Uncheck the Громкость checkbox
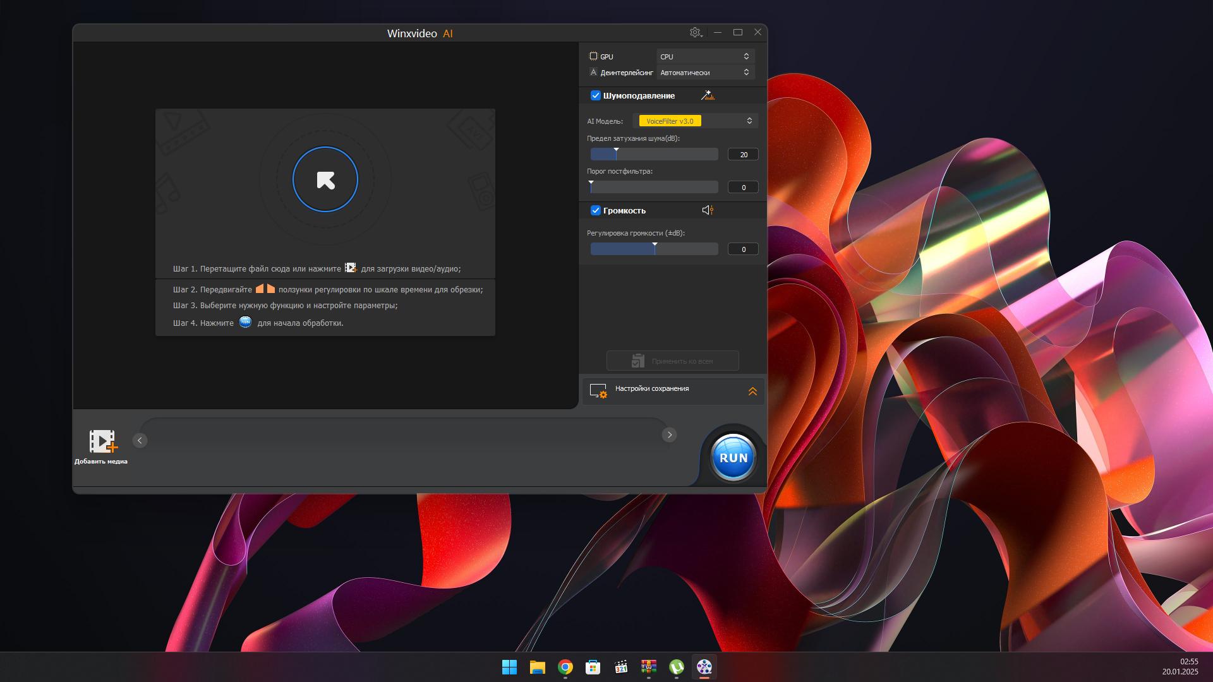This screenshot has height=682, width=1213. pos(595,210)
